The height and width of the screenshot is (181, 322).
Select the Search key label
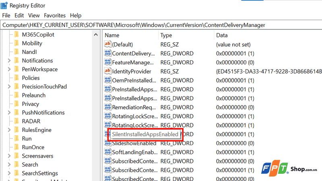pyautogui.click(x=30, y=165)
